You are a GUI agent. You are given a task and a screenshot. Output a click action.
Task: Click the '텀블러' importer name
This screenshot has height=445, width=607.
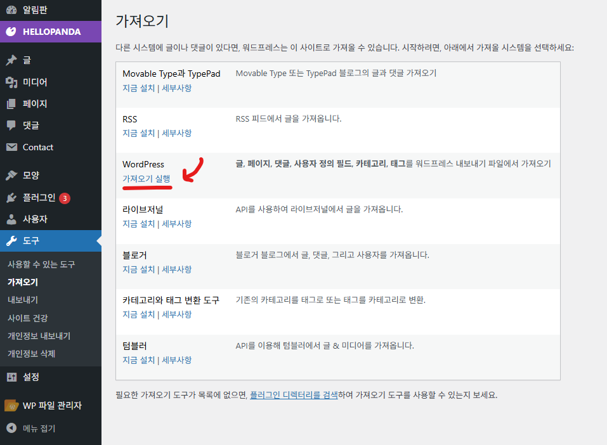tap(134, 345)
